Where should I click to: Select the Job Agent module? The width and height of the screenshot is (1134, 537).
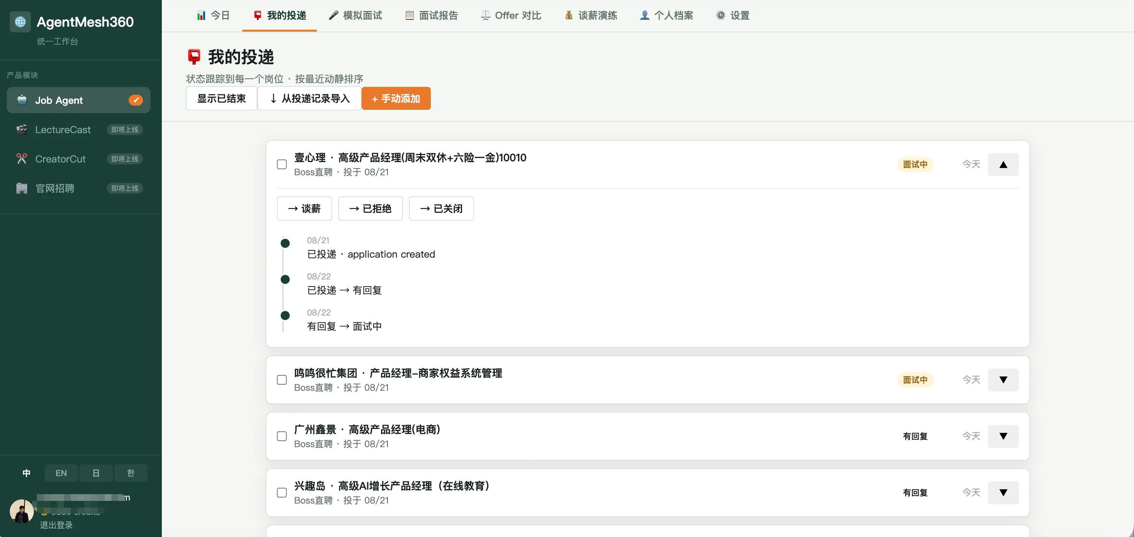[78, 100]
